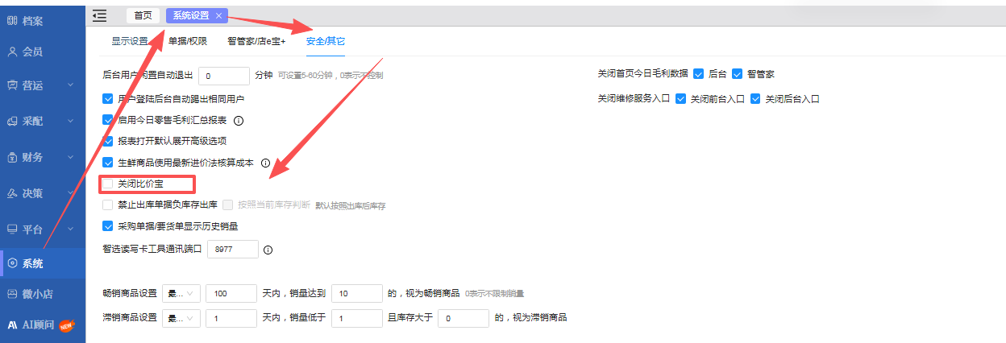Toggle 智管家 checkbox for 关闭首页今日毛利数据

[737, 74]
